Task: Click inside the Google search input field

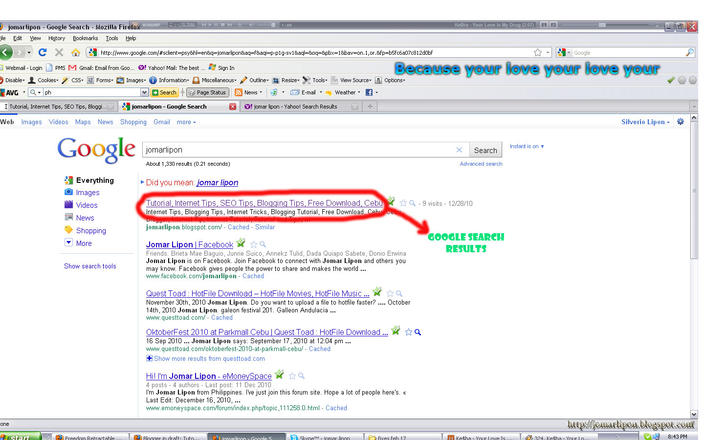Action: pos(293,150)
